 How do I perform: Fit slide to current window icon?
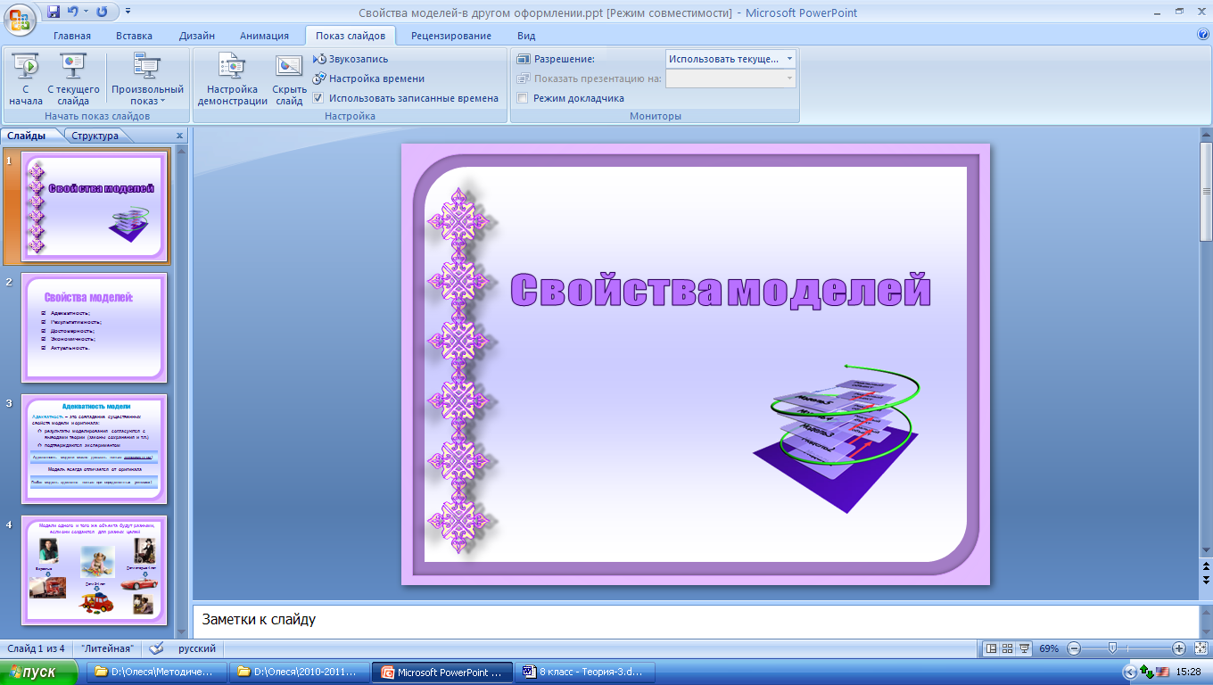[1200, 648]
